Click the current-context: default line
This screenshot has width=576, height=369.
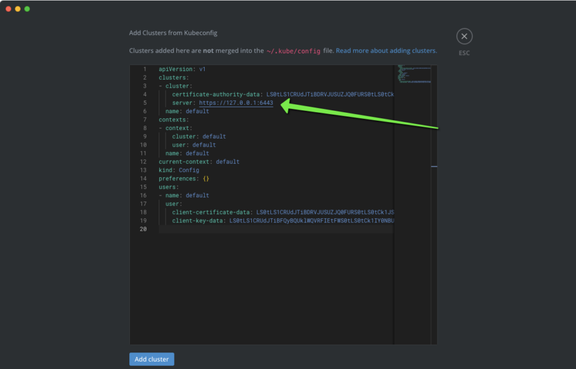click(x=199, y=162)
